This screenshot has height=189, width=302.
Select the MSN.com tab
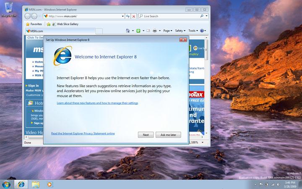coord(60,31)
